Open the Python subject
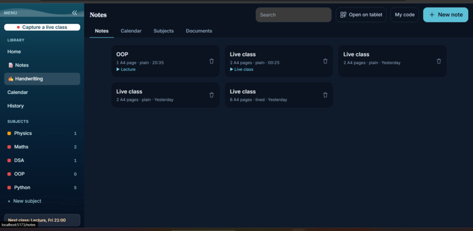This screenshot has width=473, height=231. pos(42,188)
